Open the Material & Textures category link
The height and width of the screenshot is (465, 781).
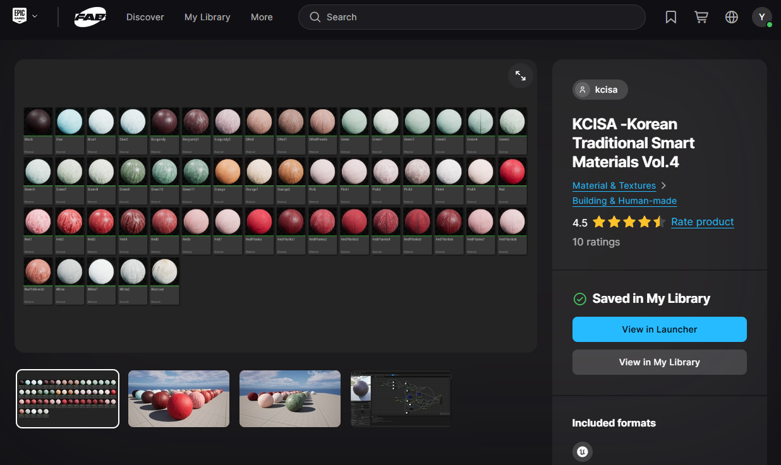point(614,185)
